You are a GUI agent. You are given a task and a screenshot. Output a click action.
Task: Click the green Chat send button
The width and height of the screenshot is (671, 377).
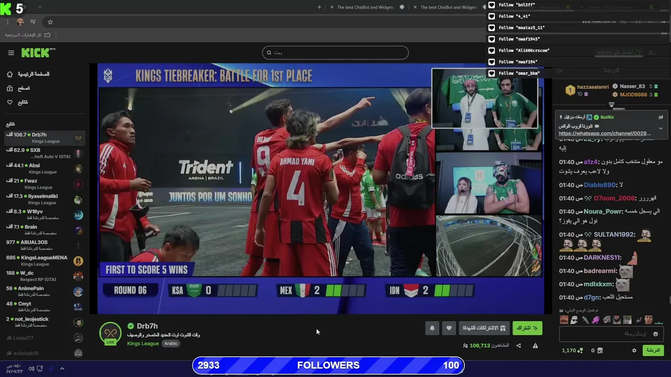coord(653,350)
